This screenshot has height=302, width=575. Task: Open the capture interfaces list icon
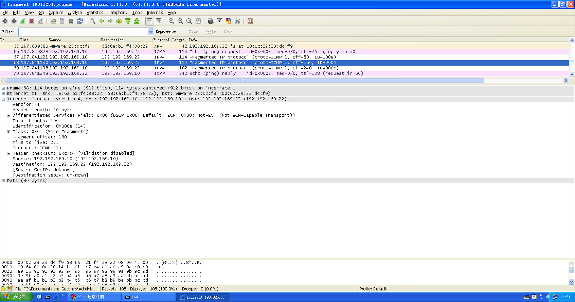point(5,21)
